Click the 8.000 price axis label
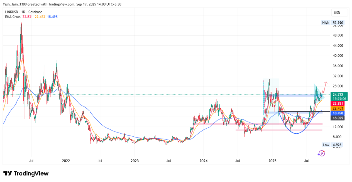 pyautogui.click(x=338, y=137)
